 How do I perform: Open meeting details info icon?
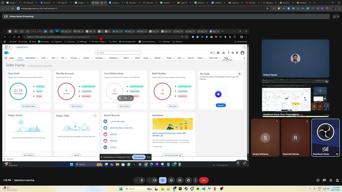318,180
